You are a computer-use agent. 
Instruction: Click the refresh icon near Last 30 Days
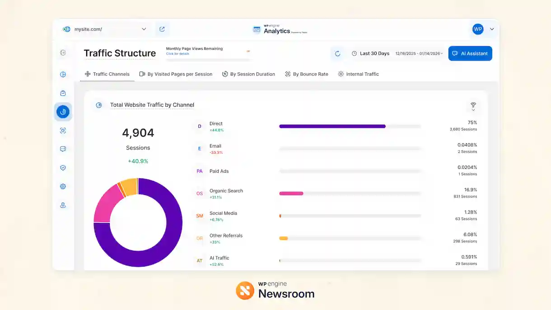coord(338,53)
